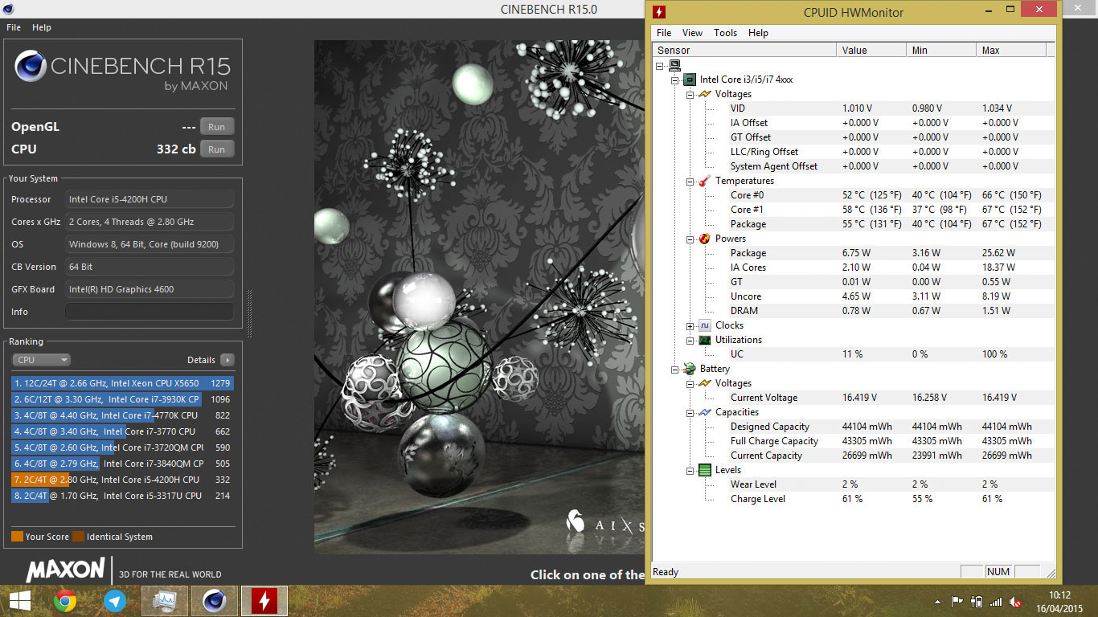Click the Details arrow button in Ranking
1098x617 pixels.
(227, 360)
